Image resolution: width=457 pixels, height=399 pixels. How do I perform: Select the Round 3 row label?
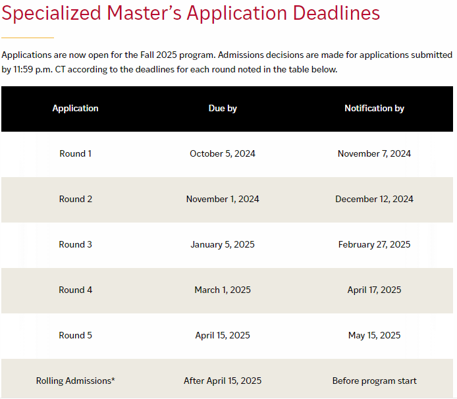tap(76, 244)
